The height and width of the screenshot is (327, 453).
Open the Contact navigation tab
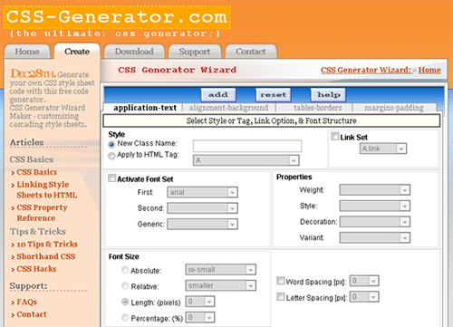tap(251, 52)
